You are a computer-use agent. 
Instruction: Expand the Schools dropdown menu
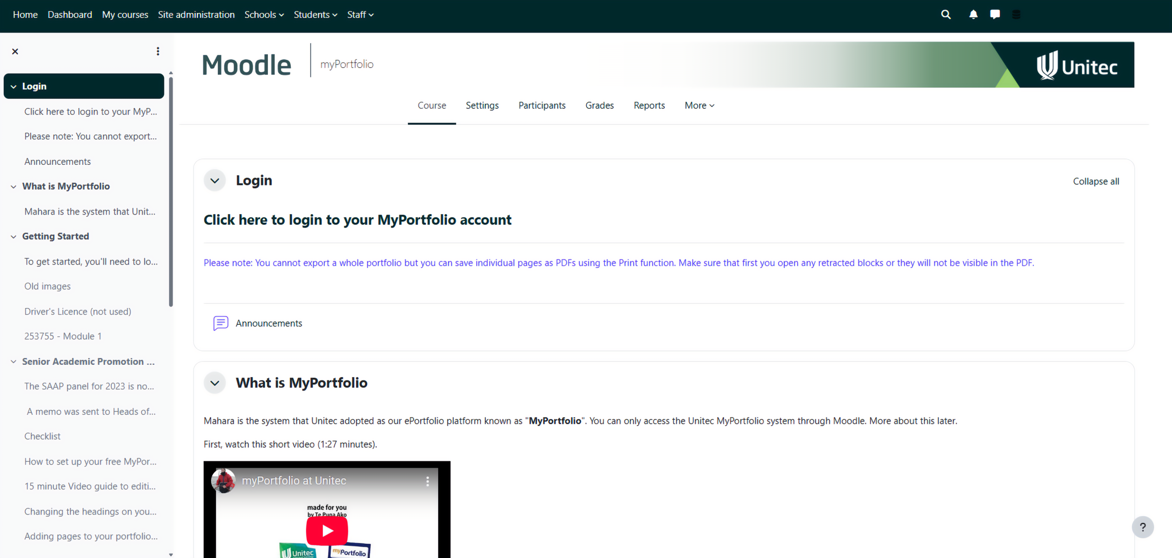coord(264,15)
